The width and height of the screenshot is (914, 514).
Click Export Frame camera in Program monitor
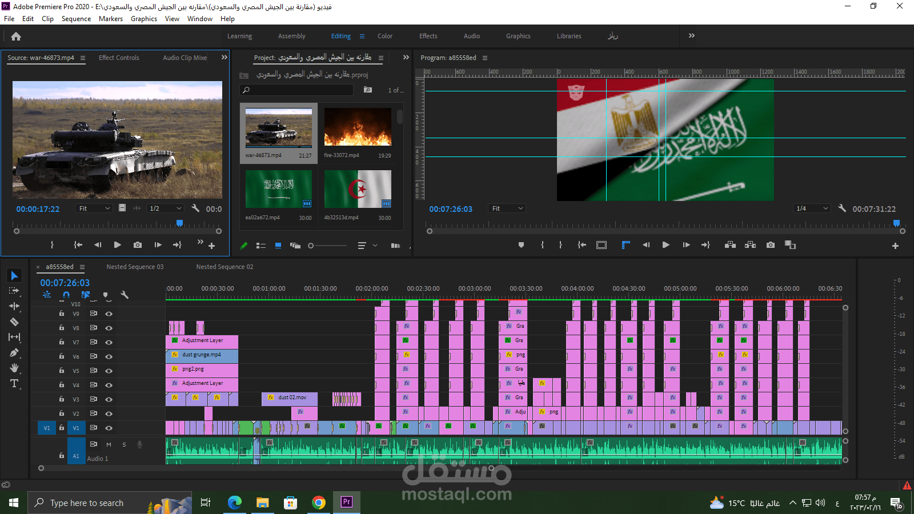coord(771,245)
